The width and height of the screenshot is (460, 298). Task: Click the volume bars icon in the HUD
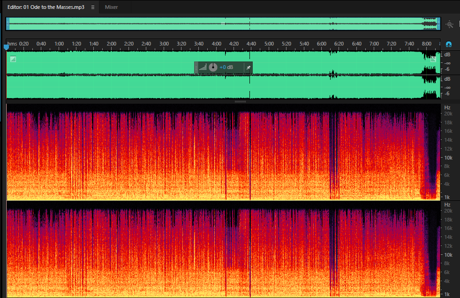tap(203, 67)
